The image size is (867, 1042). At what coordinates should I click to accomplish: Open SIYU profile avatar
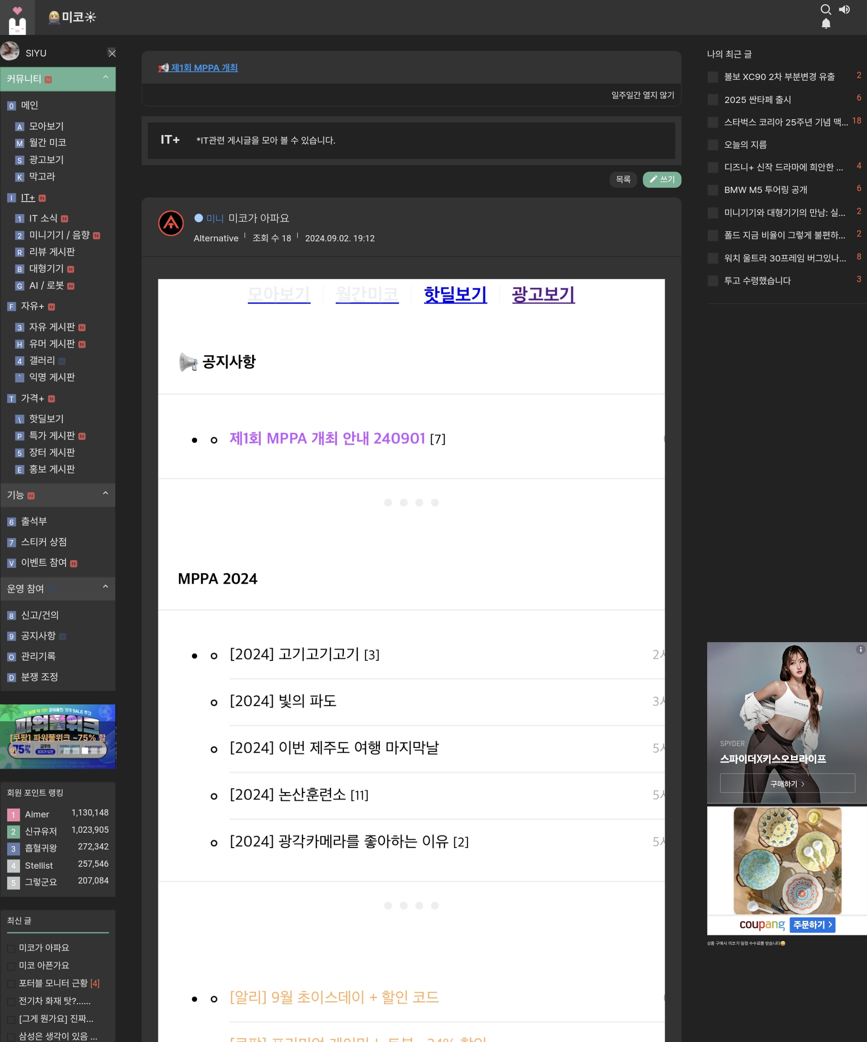pos(10,51)
